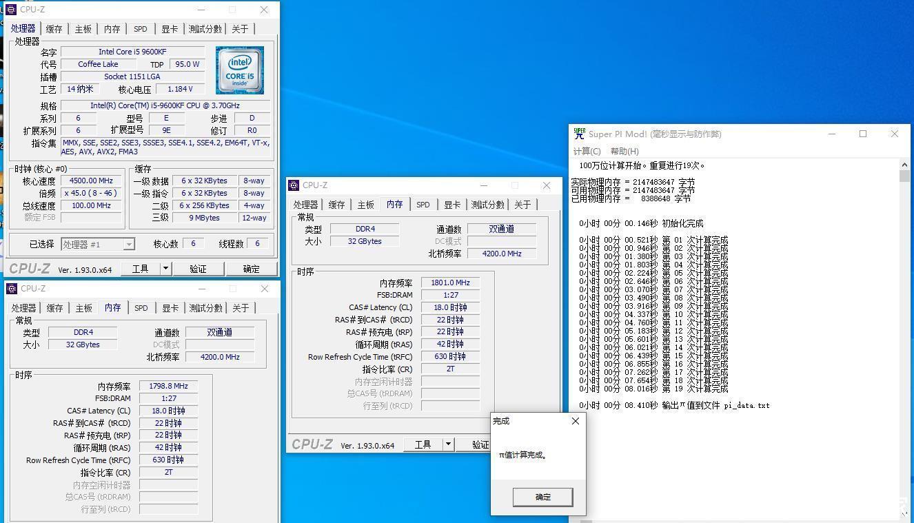
Task: Click 工具 button in middle CPU-Z window
Action: [x=423, y=444]
